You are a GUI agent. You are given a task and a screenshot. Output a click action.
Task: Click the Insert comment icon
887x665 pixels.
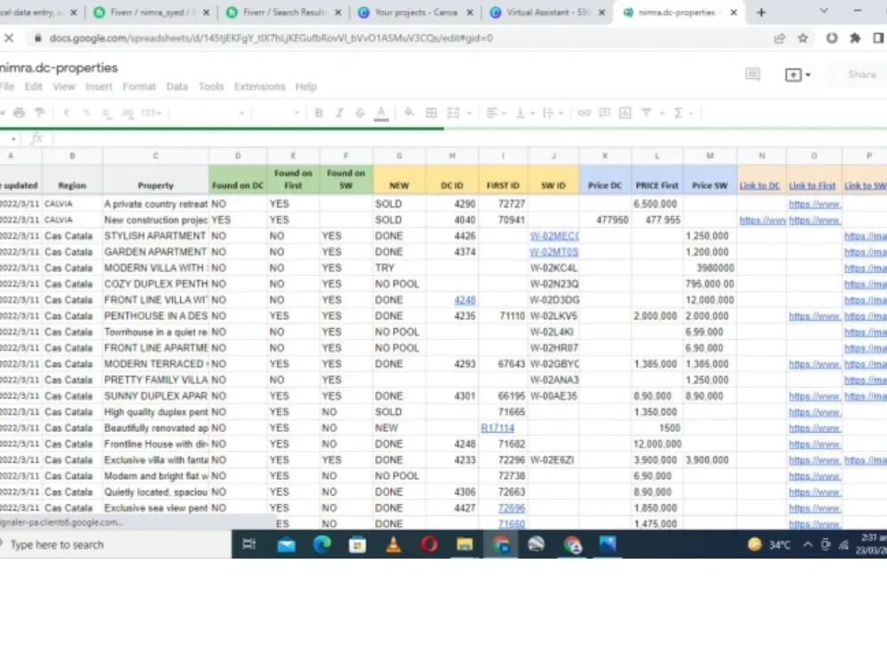(x=605, y=113)
